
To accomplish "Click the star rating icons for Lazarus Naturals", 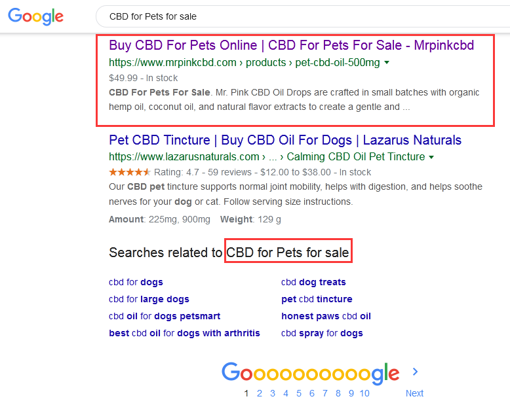I will [129, 172].
